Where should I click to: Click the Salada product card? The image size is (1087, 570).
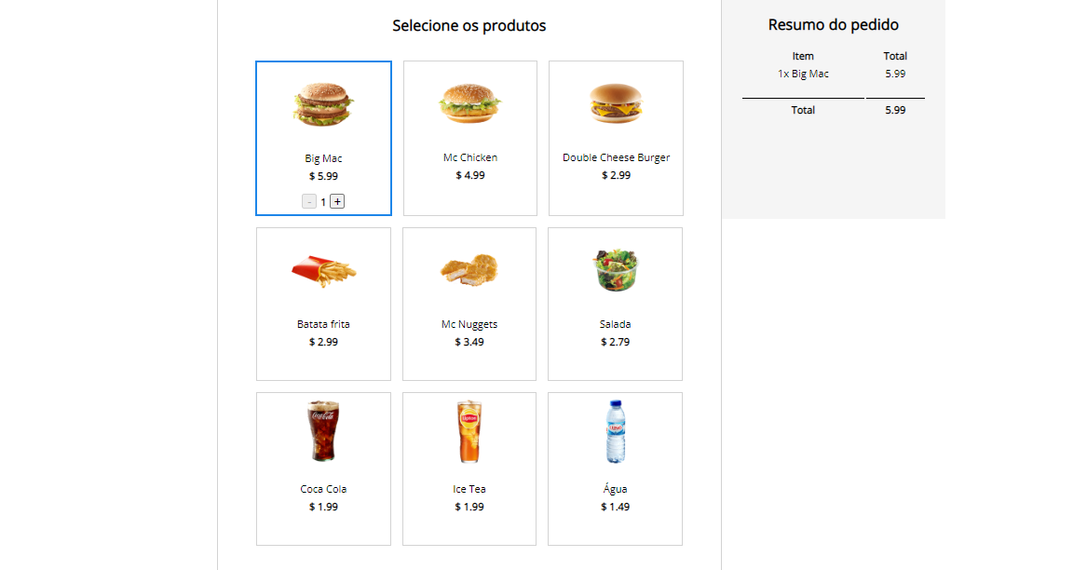click(x=616, y=304)
